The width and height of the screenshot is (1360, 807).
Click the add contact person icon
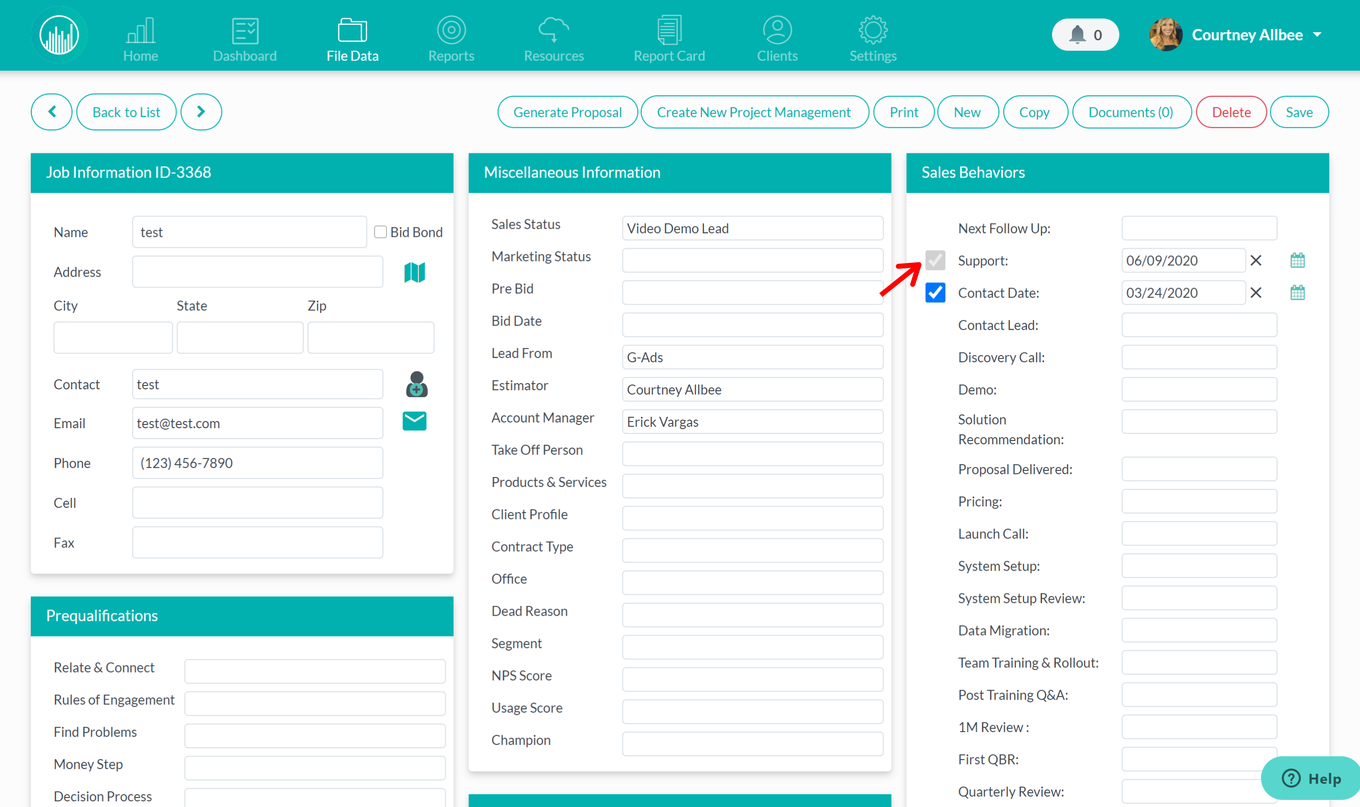pyautogui.click(x=416, y=385)
